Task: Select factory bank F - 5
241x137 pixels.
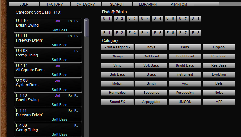Action: (x=158, y=33)
